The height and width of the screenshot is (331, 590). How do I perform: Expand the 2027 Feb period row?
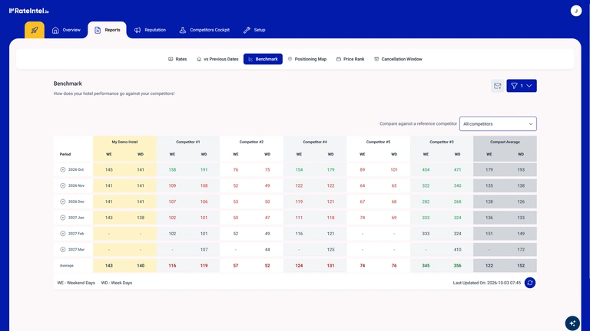(63, 234)
